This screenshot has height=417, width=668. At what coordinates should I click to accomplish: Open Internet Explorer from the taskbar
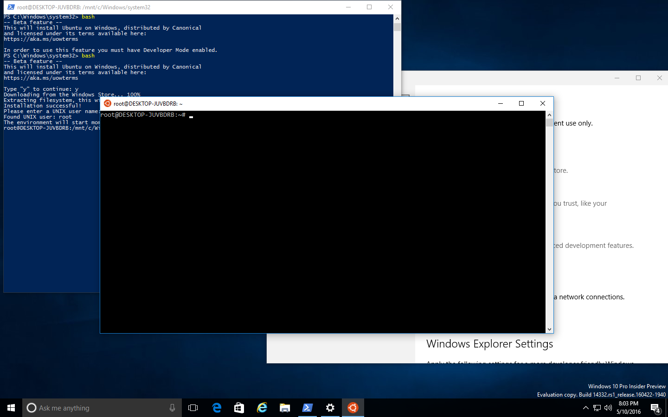(262, 408)
